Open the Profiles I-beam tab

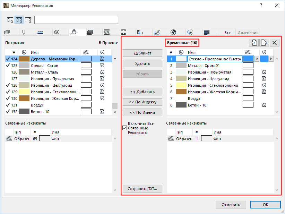(123, 32)
